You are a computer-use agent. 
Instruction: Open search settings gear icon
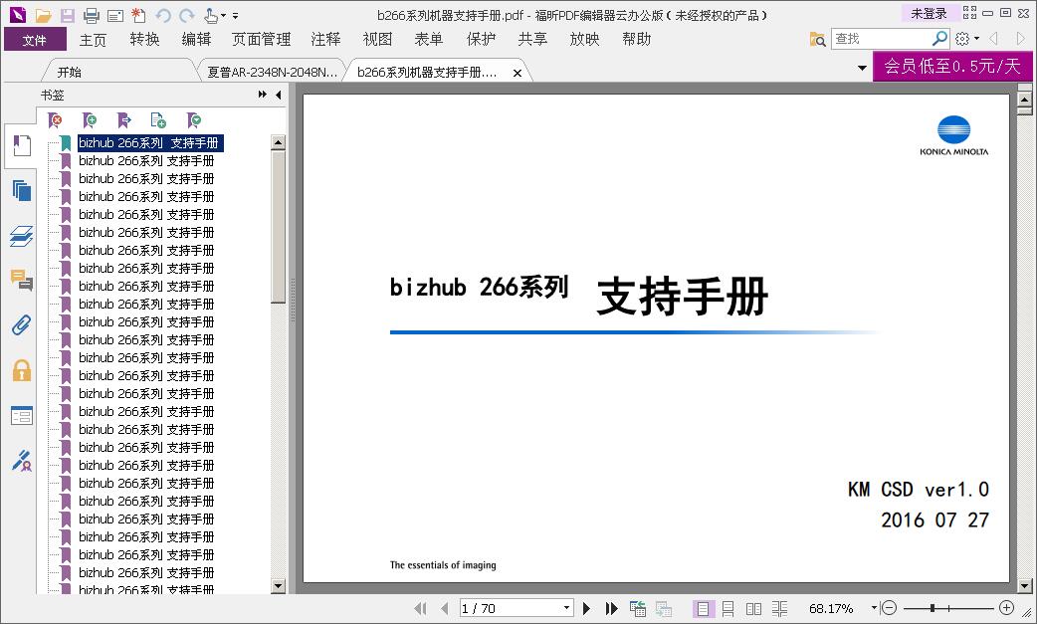pos(962,39)
